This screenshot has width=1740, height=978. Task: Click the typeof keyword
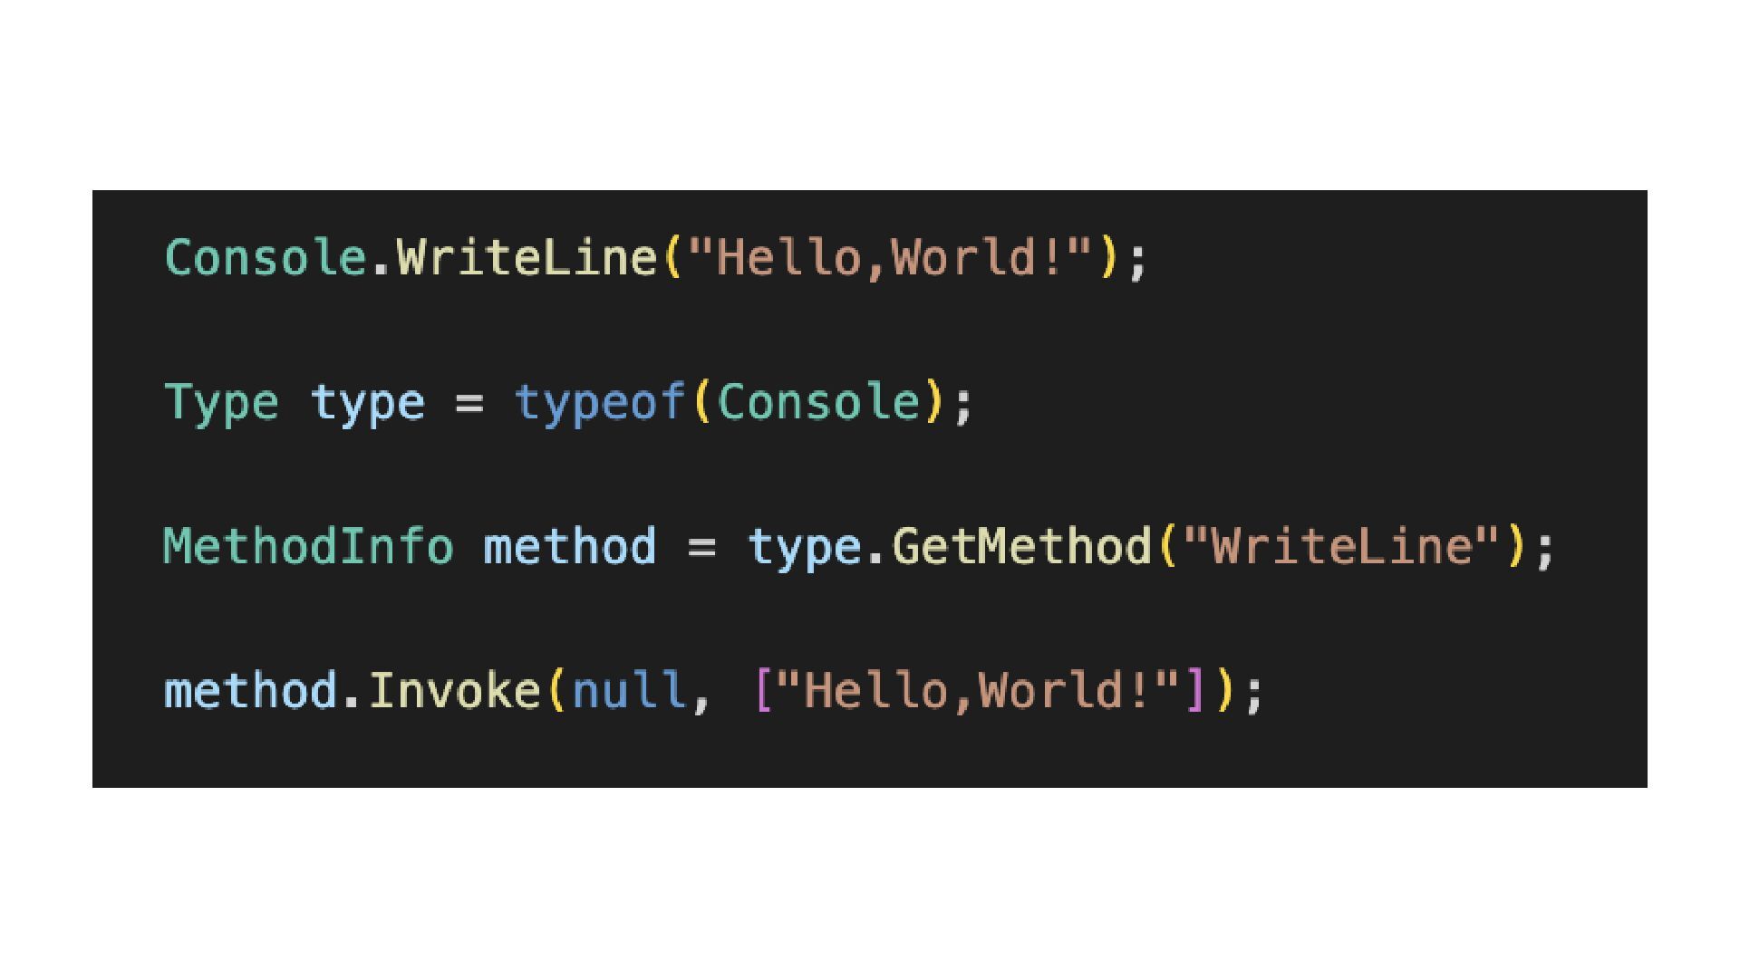[600, 402]
